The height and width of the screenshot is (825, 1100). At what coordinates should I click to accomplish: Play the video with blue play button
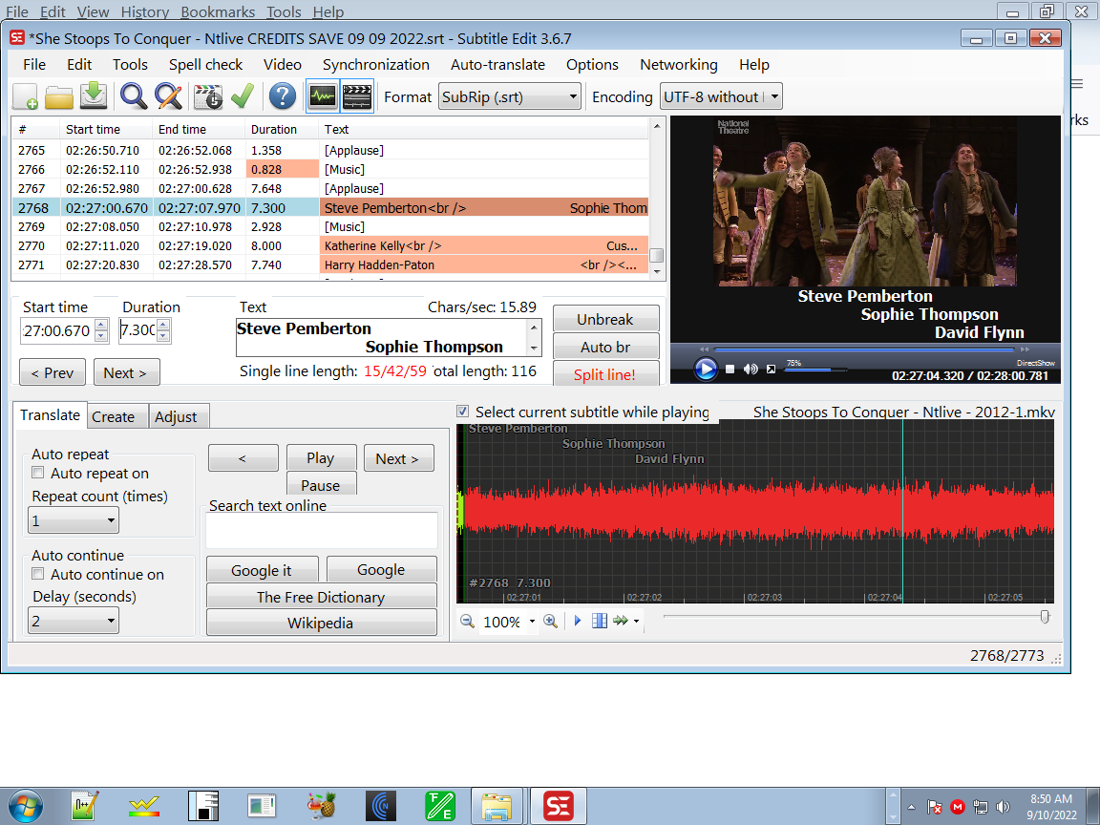[705, 369]
